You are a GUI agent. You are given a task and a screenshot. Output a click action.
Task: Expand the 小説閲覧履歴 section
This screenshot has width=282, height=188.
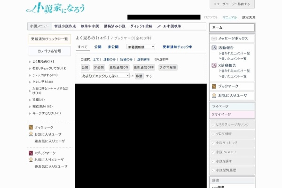pos(232,170)
